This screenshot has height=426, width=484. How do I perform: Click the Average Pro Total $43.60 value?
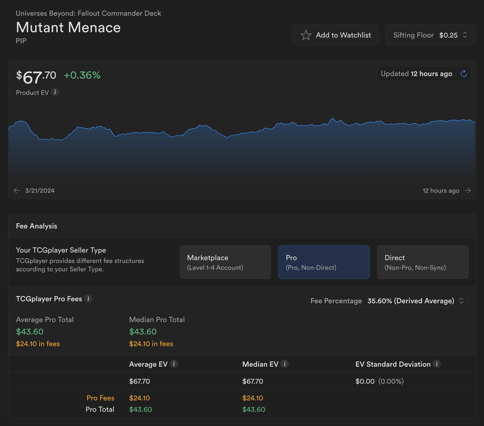click(x=30, y=332)
